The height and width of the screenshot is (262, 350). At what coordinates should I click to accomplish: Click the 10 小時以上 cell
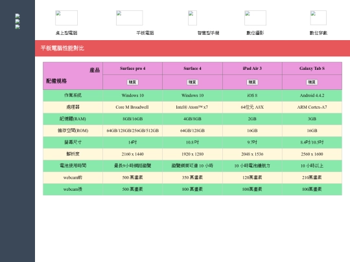(312, 166)
